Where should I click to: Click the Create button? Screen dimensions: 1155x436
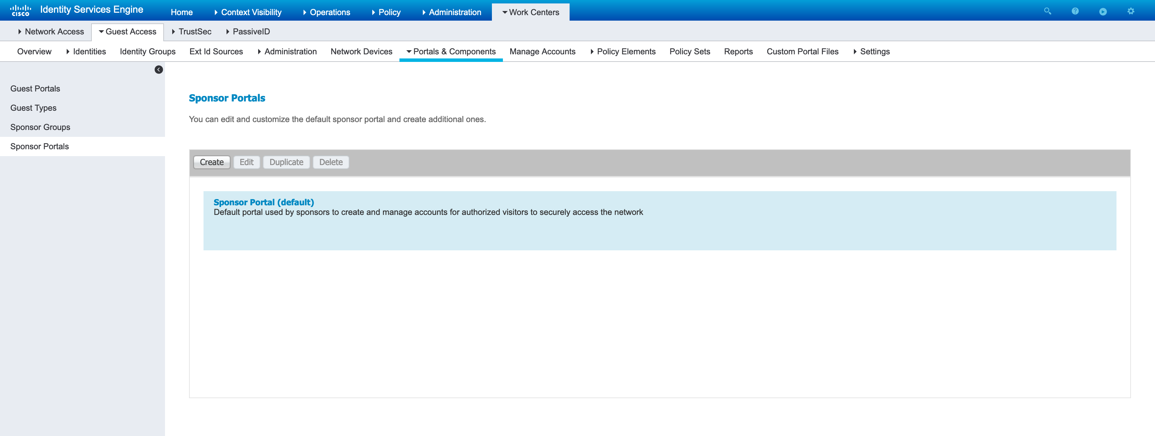pos(212,162)
